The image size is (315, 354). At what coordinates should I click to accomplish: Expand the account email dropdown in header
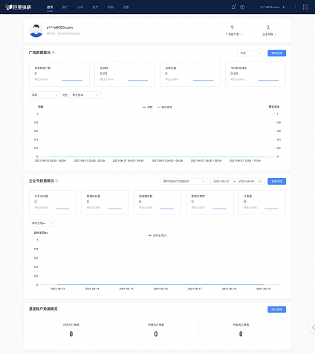coord(272,7)
